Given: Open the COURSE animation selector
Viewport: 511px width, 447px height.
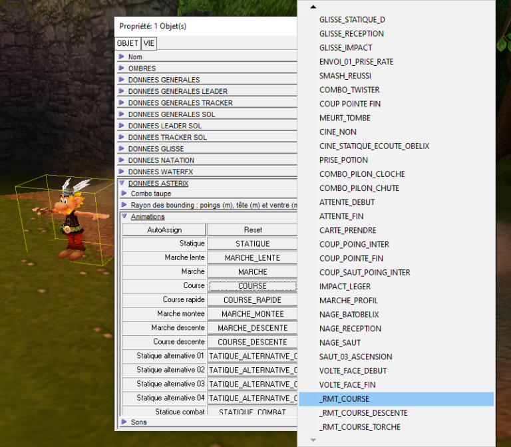Looking at the screenshot, I should coord(252,286).
